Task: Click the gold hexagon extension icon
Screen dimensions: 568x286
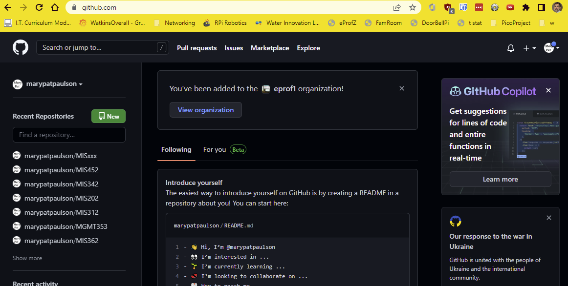Action: pyautogui.click(x=432, y=7)
